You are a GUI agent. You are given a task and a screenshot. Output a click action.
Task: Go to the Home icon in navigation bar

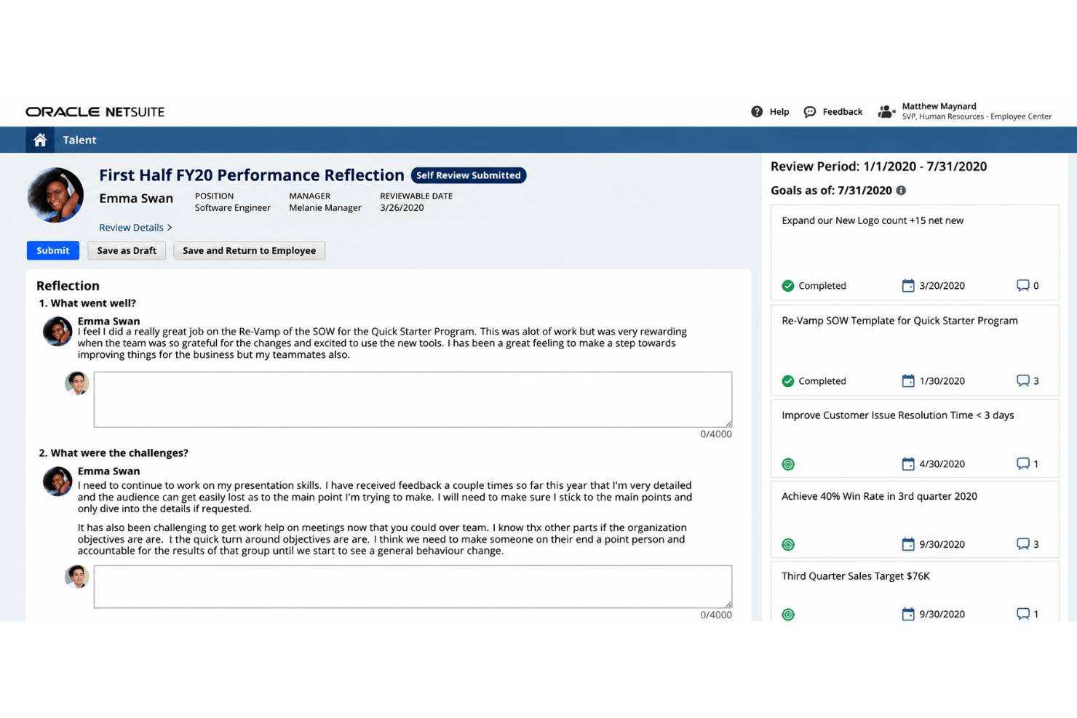point(40,140)
